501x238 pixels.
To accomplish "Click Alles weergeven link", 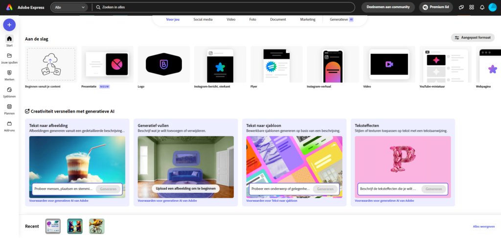I will pos(484,226).
